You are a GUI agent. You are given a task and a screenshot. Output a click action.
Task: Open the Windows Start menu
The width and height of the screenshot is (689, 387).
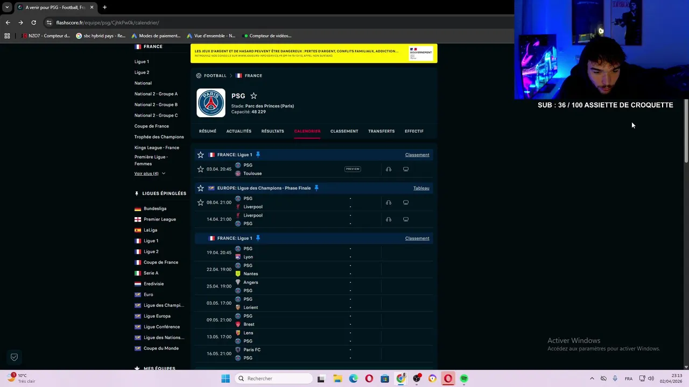(226, 378)
